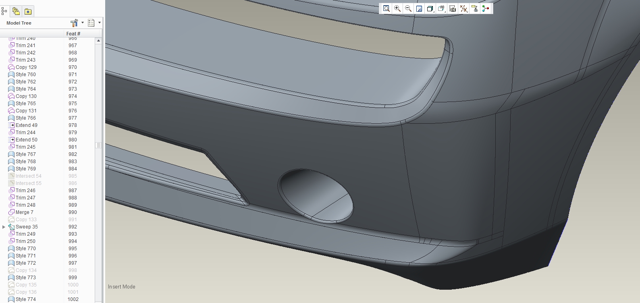Open the Saved Orientations icon

pyautogui.click(x=441, y=8)
